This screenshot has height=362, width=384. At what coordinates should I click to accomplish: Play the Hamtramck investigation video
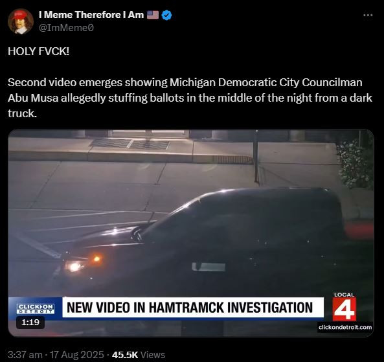click(x=191, y=233)
